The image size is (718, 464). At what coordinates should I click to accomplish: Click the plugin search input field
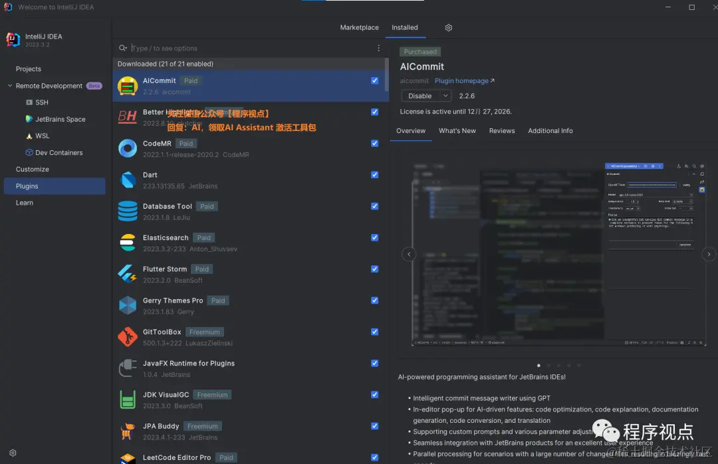(252, 48)
